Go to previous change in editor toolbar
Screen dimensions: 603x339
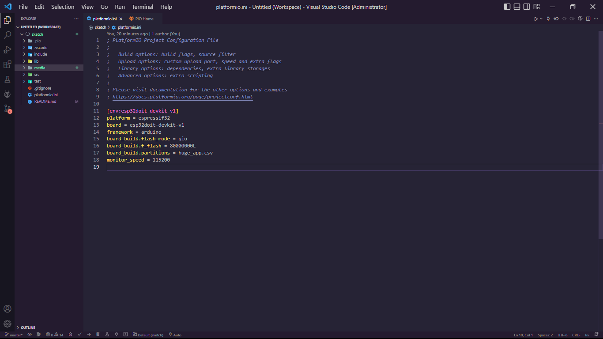556,19
